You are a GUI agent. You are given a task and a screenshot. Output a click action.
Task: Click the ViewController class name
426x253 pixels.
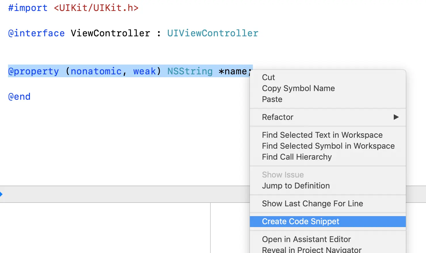pyautogui.click(x=110, y=33)
